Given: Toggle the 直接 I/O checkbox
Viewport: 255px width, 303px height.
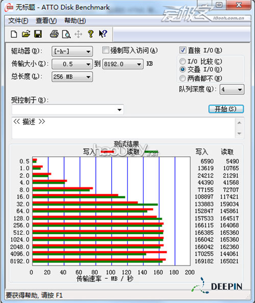Looking at the screenshot, I should pos(182,50).
